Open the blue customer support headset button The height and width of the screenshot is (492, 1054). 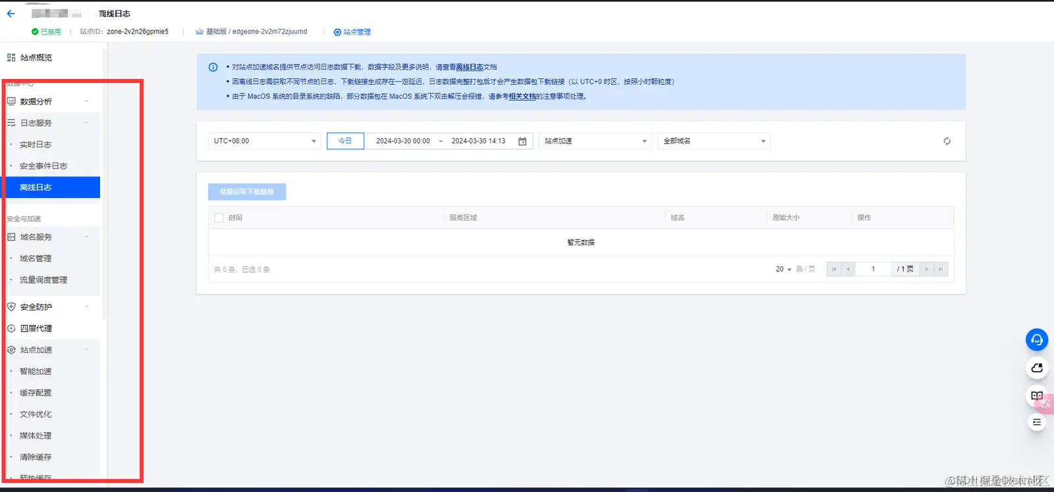coord(1037,339)
